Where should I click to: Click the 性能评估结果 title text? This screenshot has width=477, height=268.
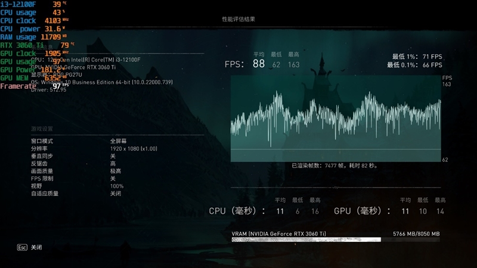(x=238, y=20)
